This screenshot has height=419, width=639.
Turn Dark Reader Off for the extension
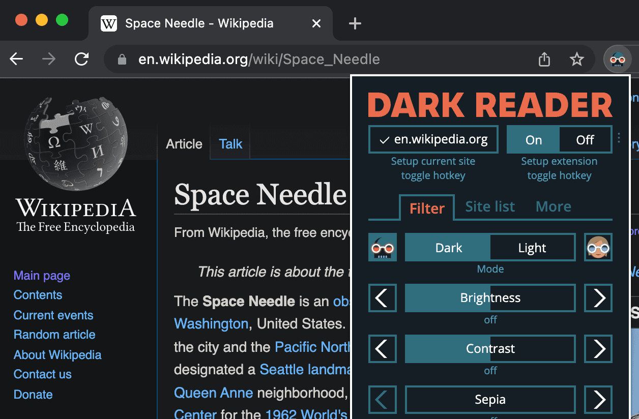coord(585,139)
